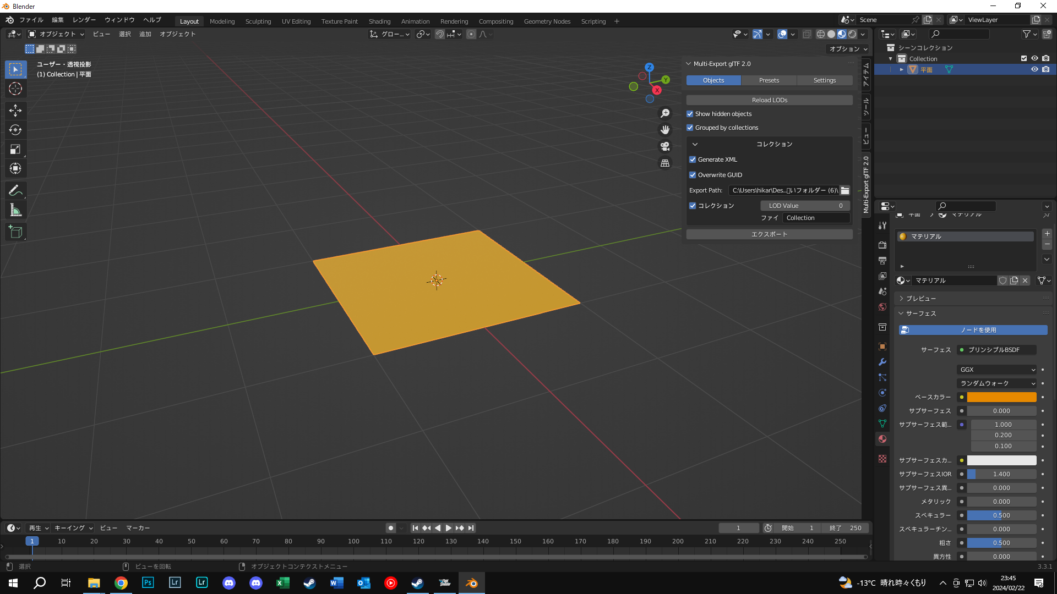This screenshot has height=594, width=1057.
Task: Open the ランダムウォーク subsurface method dropdown
Action: pyautogui.click(x=997, y=383)
